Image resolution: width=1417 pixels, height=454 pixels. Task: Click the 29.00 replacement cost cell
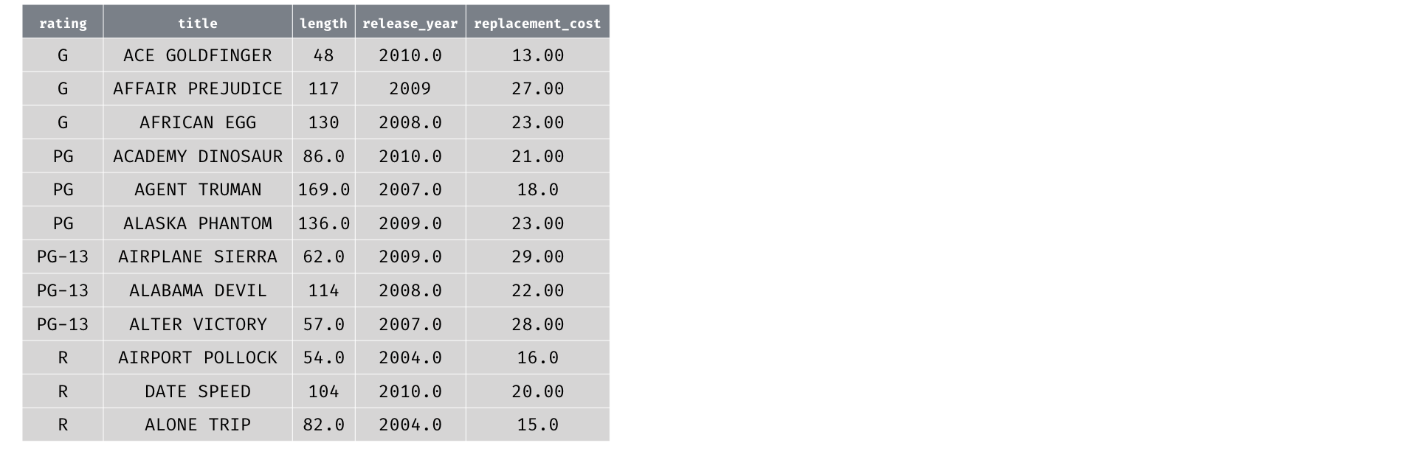(x=537, y=256)
